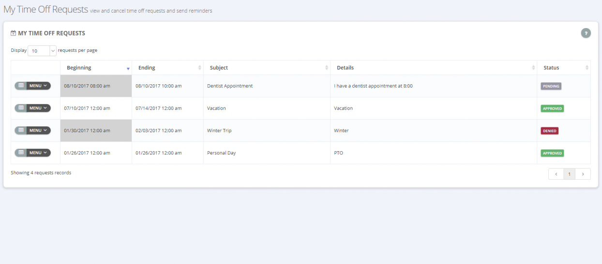Click APPROVED badge in Personal Day row
The height and width of the screenshot is (264, 602).
[x=552, y=153]
